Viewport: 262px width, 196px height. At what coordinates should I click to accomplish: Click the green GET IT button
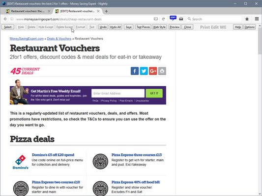[x=154, y=93]
